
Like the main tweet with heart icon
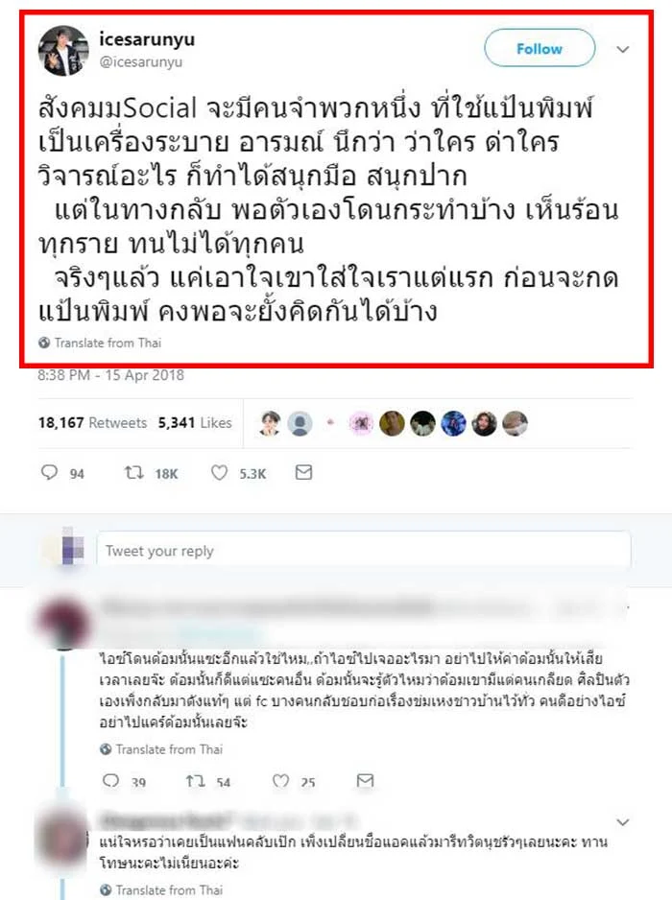click(x=219, y=472)
